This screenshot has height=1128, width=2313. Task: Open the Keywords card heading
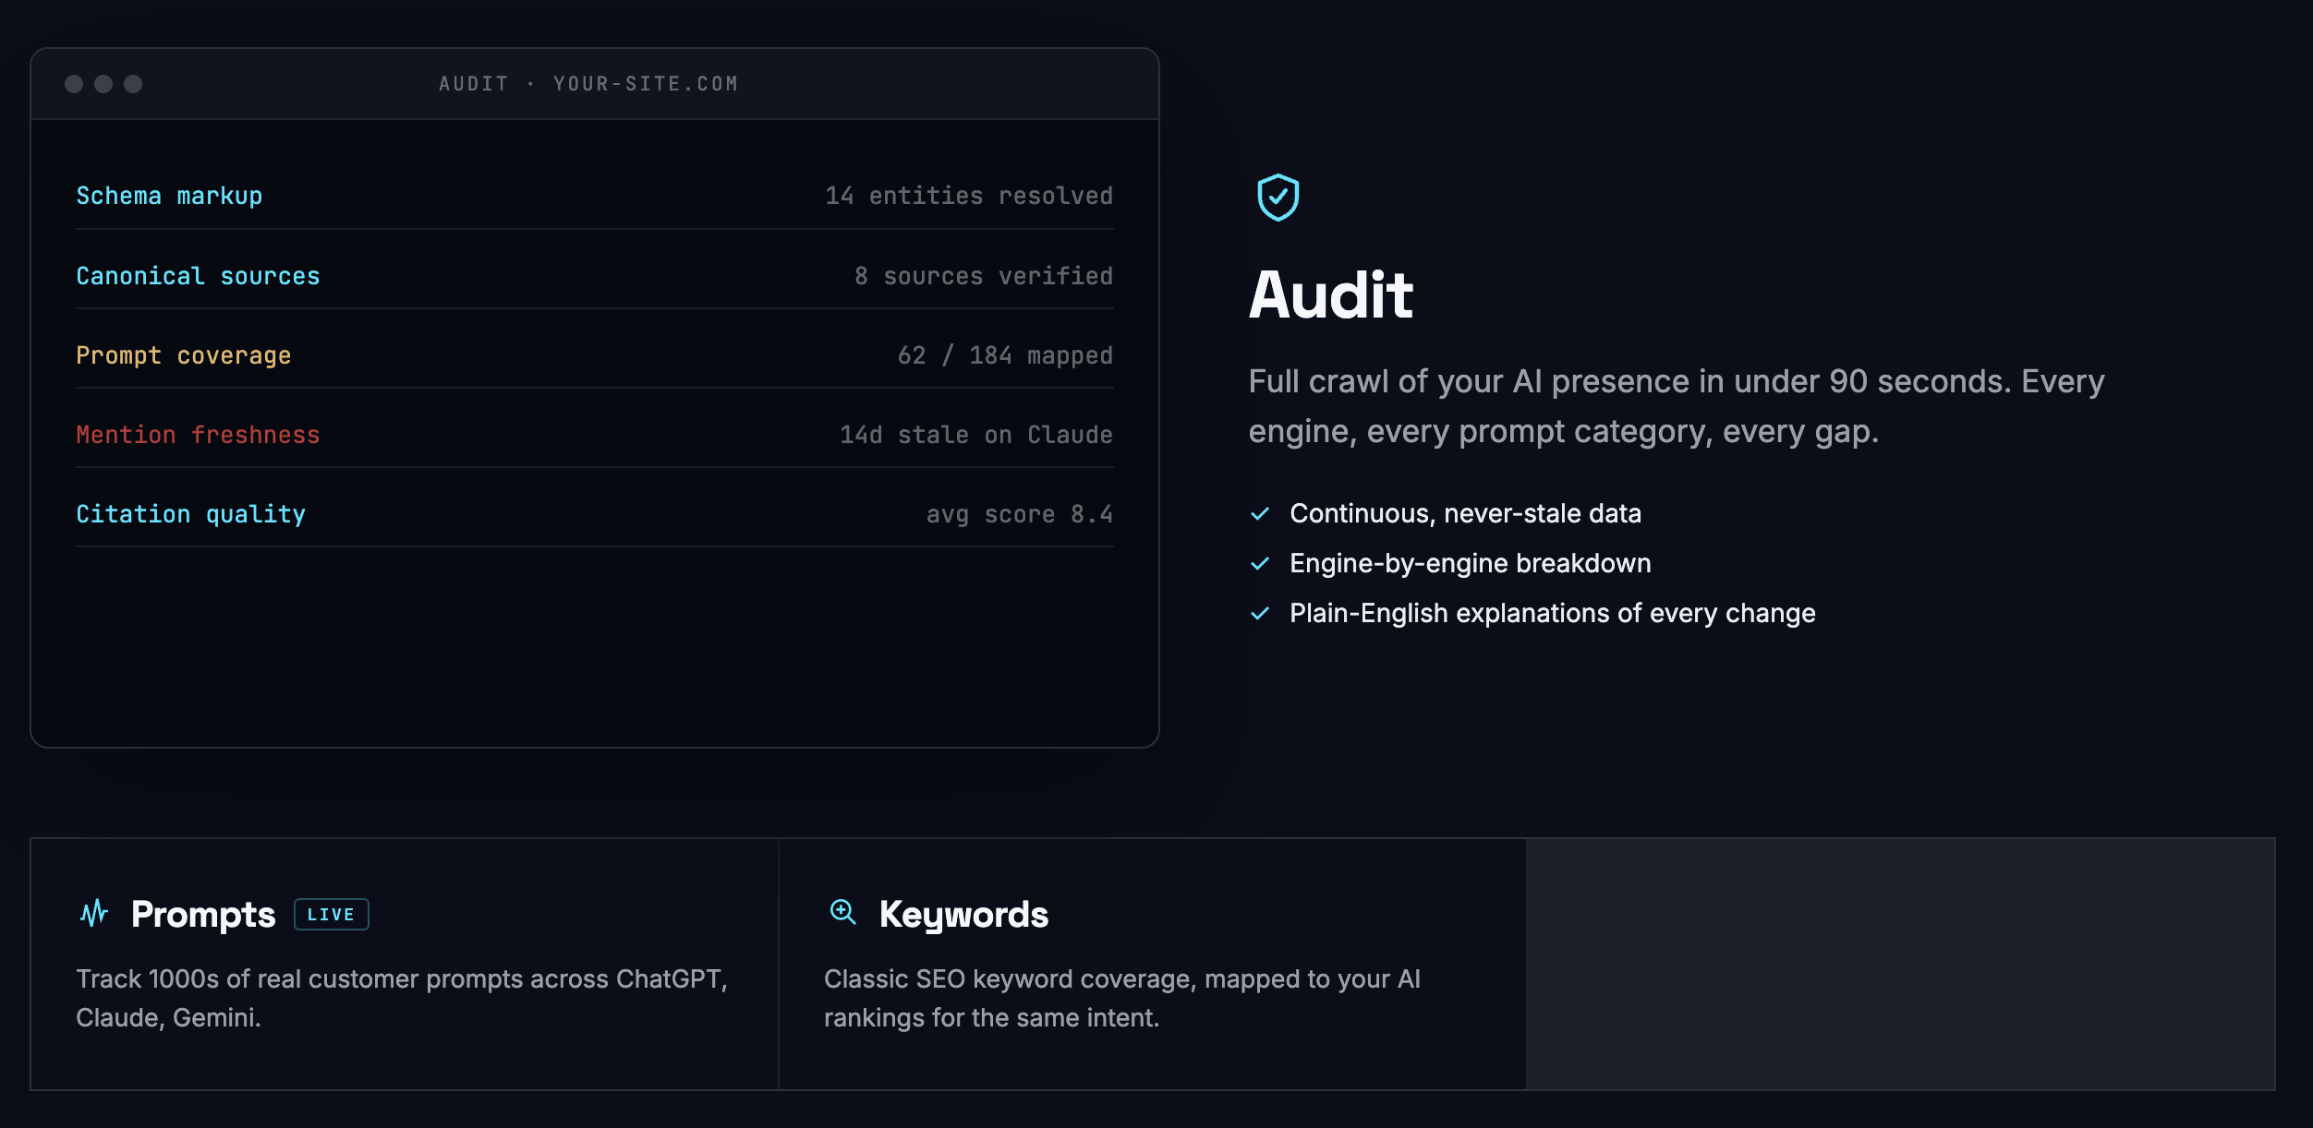click(x=963, y=915)
